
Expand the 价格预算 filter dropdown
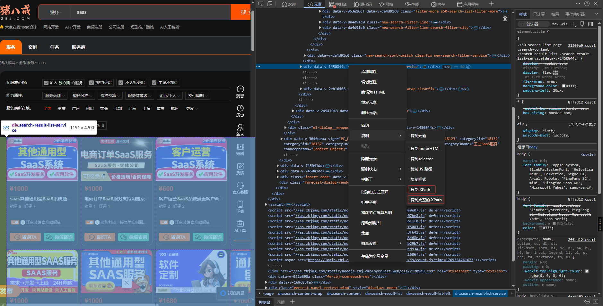(x=110, y=96)
